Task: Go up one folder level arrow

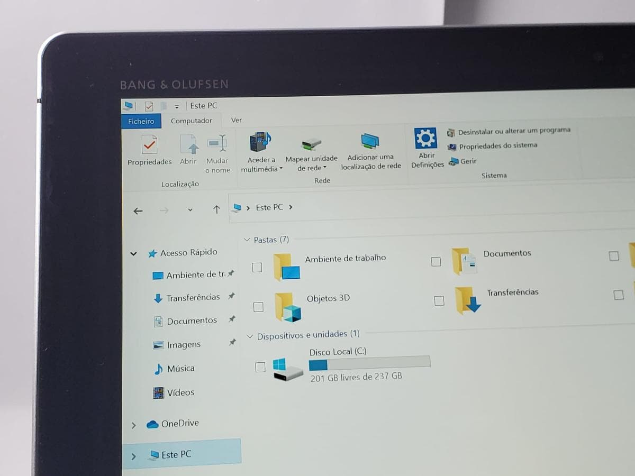Action: pyautogui.click(x=216, y=209)
